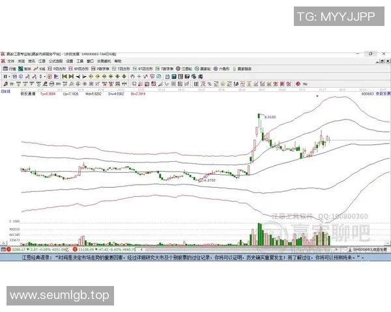This screenshot has width=391, height=312.
Task: Switch to the 板块 sector view
Action: (x=25, y=68)
